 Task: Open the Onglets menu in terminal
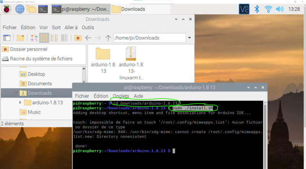tap(121, 96)
